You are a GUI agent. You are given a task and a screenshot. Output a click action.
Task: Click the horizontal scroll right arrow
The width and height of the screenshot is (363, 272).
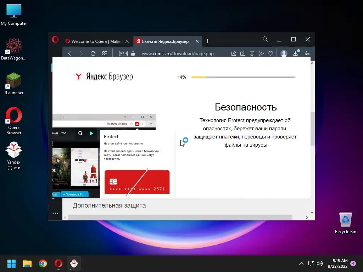coord(307,217)
